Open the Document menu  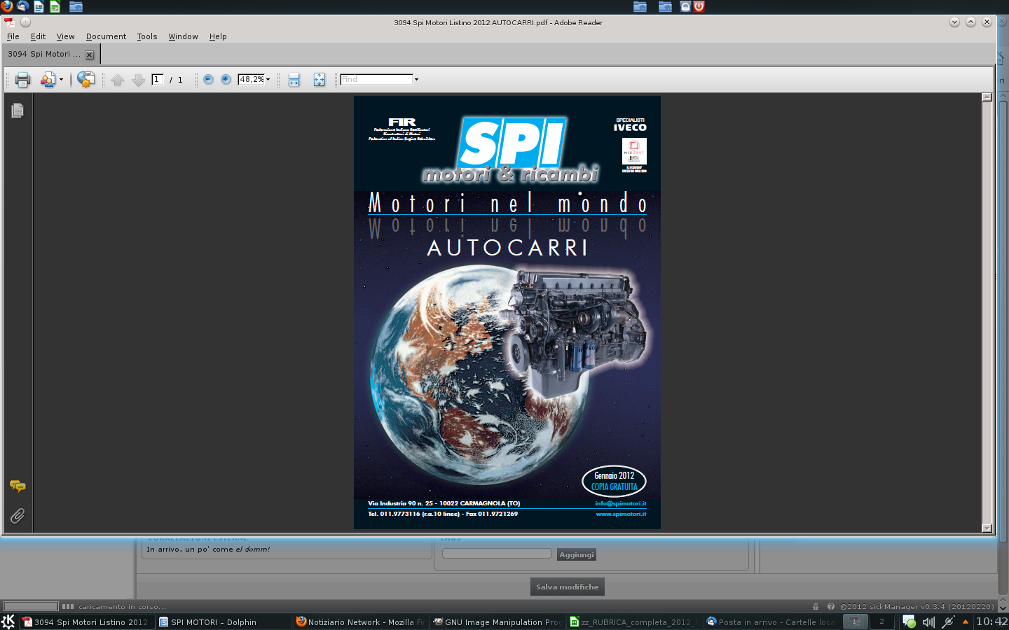(x=106, y=36)
